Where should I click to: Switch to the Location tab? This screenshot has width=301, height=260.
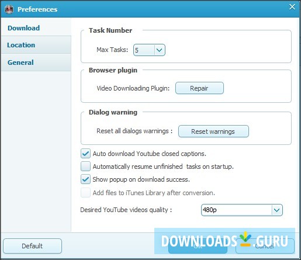36,45
